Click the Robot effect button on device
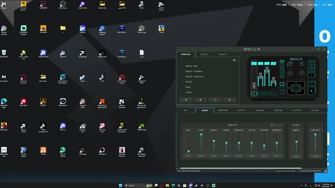This screenshot has height=188, width=335. click(311, 66)
